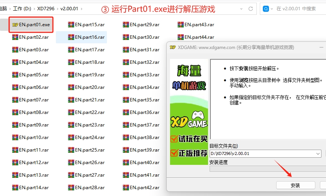This screenshot has height=196, width=326.
Task: Select the EN.part28.rar file
Action: coord(89,188)
